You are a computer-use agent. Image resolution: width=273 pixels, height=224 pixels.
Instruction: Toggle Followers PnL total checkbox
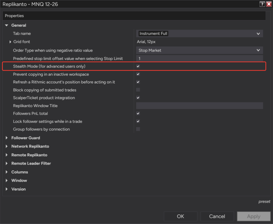[138, 113]
